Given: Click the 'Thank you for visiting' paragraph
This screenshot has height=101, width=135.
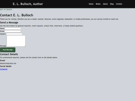Looking at the screenshot, I should 59,19.
